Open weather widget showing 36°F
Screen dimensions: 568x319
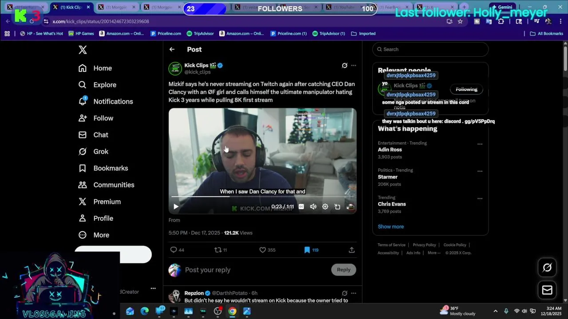(458, 311)
